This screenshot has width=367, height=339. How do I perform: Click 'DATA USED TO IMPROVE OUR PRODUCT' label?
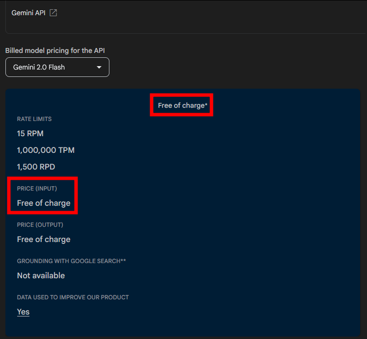[73, 297]
